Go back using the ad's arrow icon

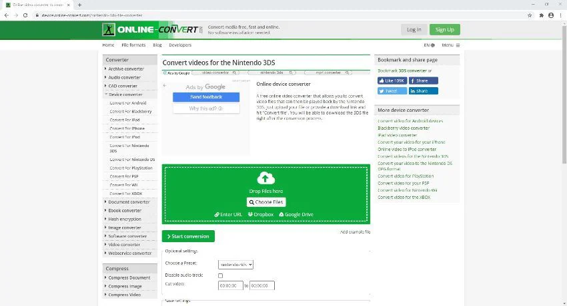click(165, 85)
